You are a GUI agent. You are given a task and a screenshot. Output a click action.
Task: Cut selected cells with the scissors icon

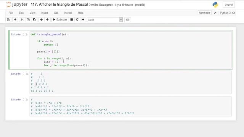22,19
